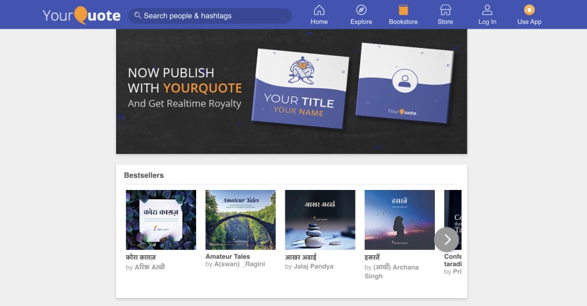Click the Amateur Tales title link
Screen dimensions: 587x306
tap(227, 256)
